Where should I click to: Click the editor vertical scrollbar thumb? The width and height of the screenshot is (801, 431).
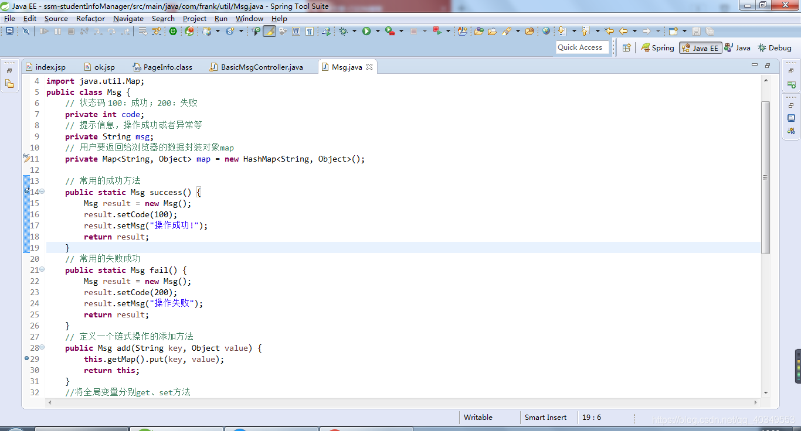coord(765,177)
